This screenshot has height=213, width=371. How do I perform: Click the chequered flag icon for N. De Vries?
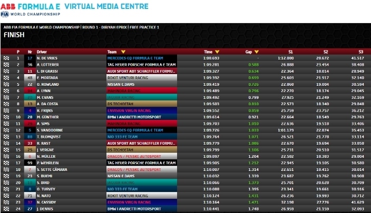pos(6,58)
